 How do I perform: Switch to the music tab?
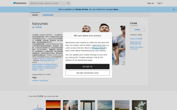(35, 15)
